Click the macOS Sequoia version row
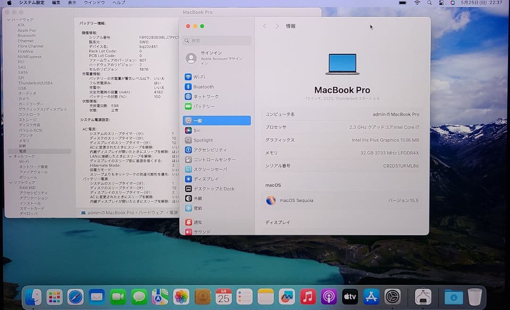 342,201
